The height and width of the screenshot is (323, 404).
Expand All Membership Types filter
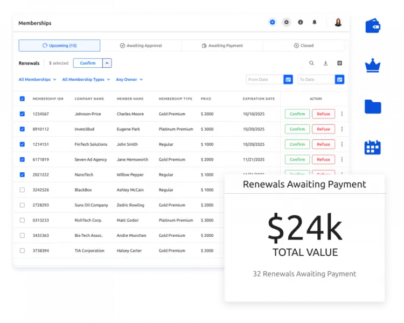coord(86,79)
